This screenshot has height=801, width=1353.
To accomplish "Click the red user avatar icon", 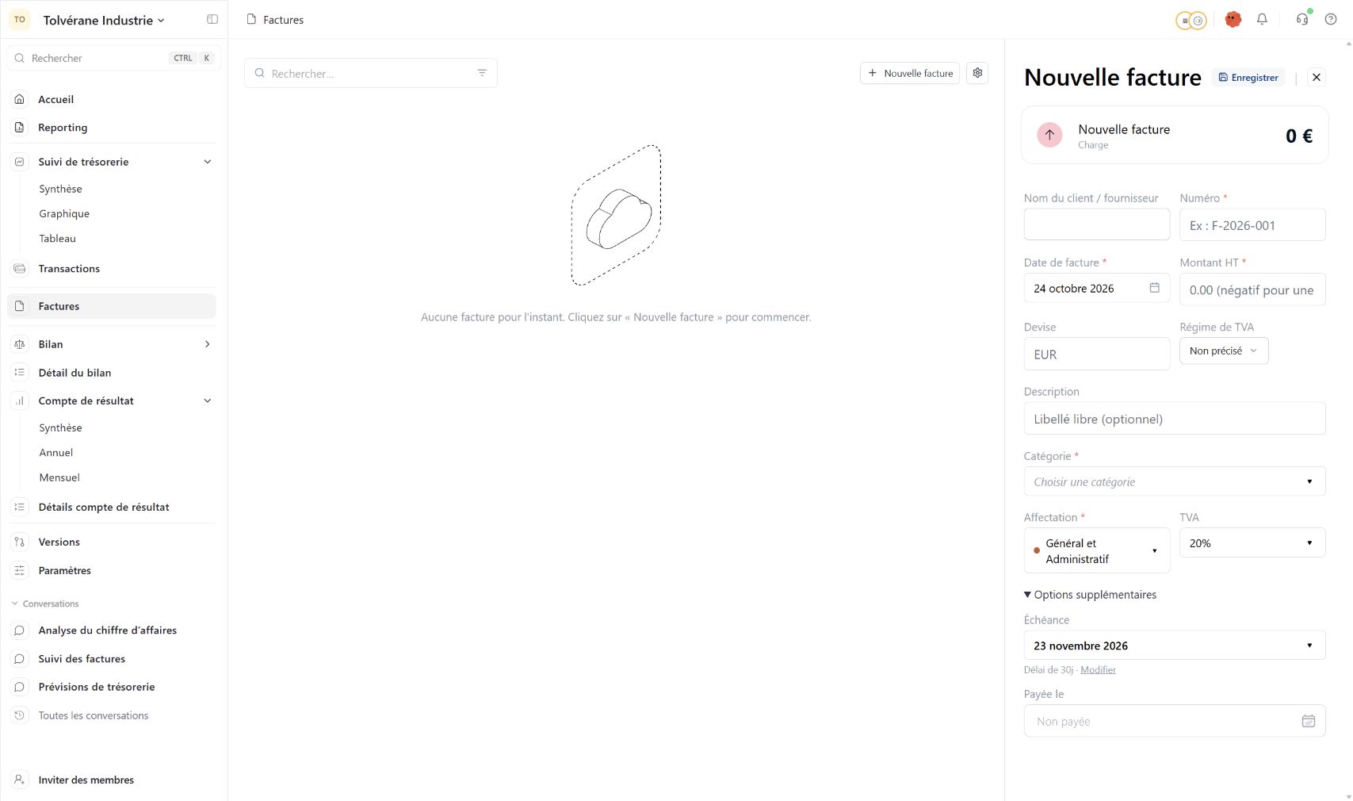I will point(1233,20).
